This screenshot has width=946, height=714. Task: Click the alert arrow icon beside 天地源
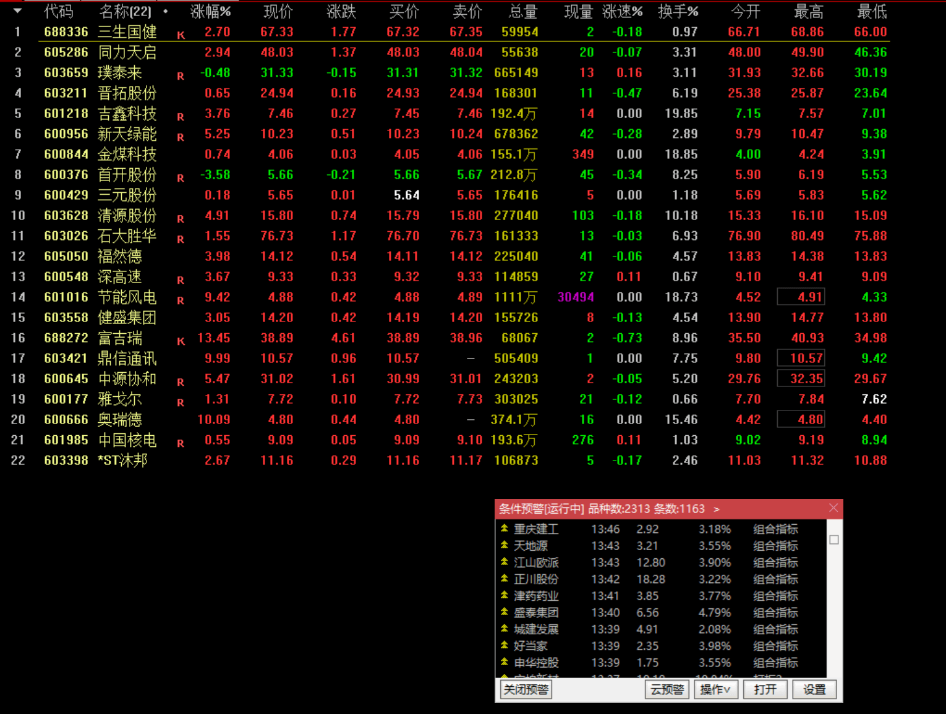click(505, 545)
